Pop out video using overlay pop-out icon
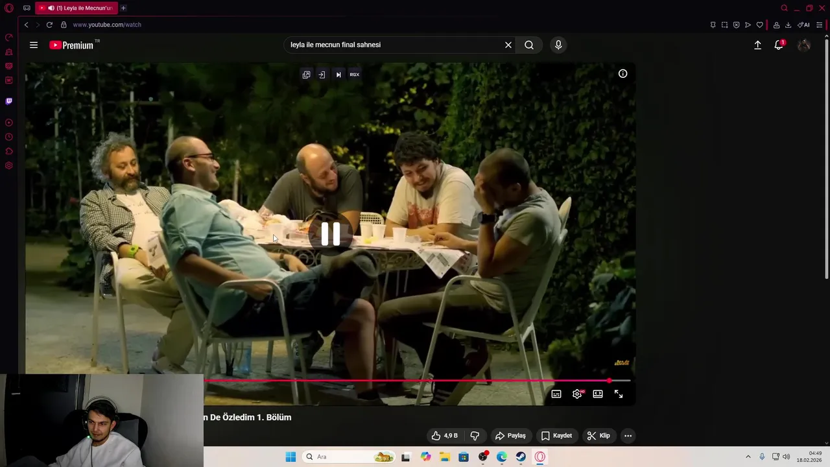Screen dimensions: 830x467 click(306, 75)
